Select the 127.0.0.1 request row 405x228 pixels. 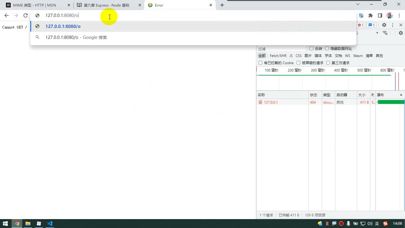tap(330, 102)
